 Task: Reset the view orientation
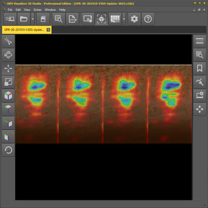tap(8, 150)
